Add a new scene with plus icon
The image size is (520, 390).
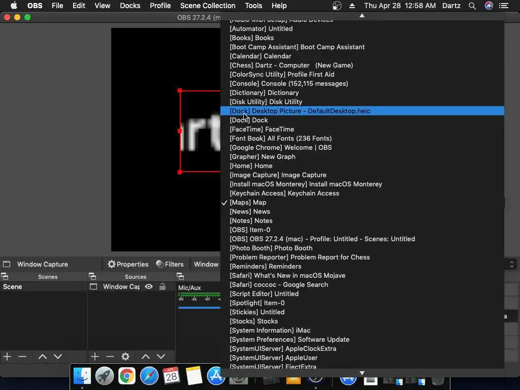(x=7, y=356)
